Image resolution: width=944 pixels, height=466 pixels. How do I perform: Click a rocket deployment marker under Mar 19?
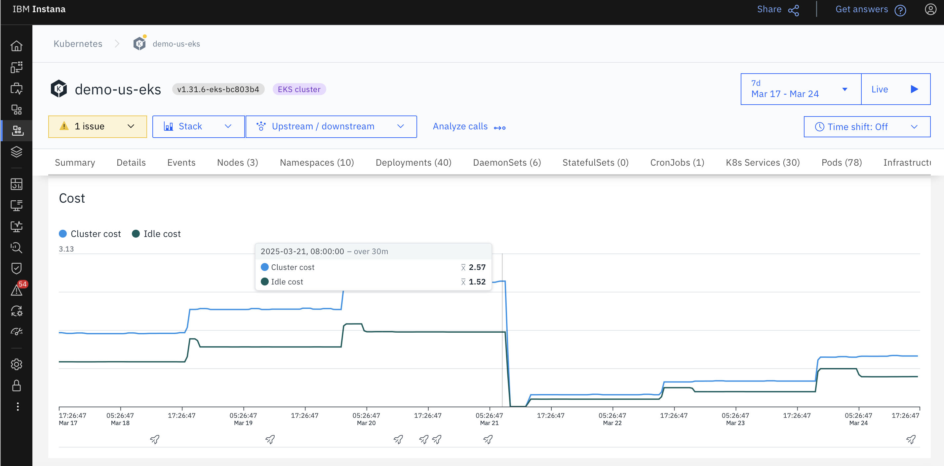tap(270, 439)
